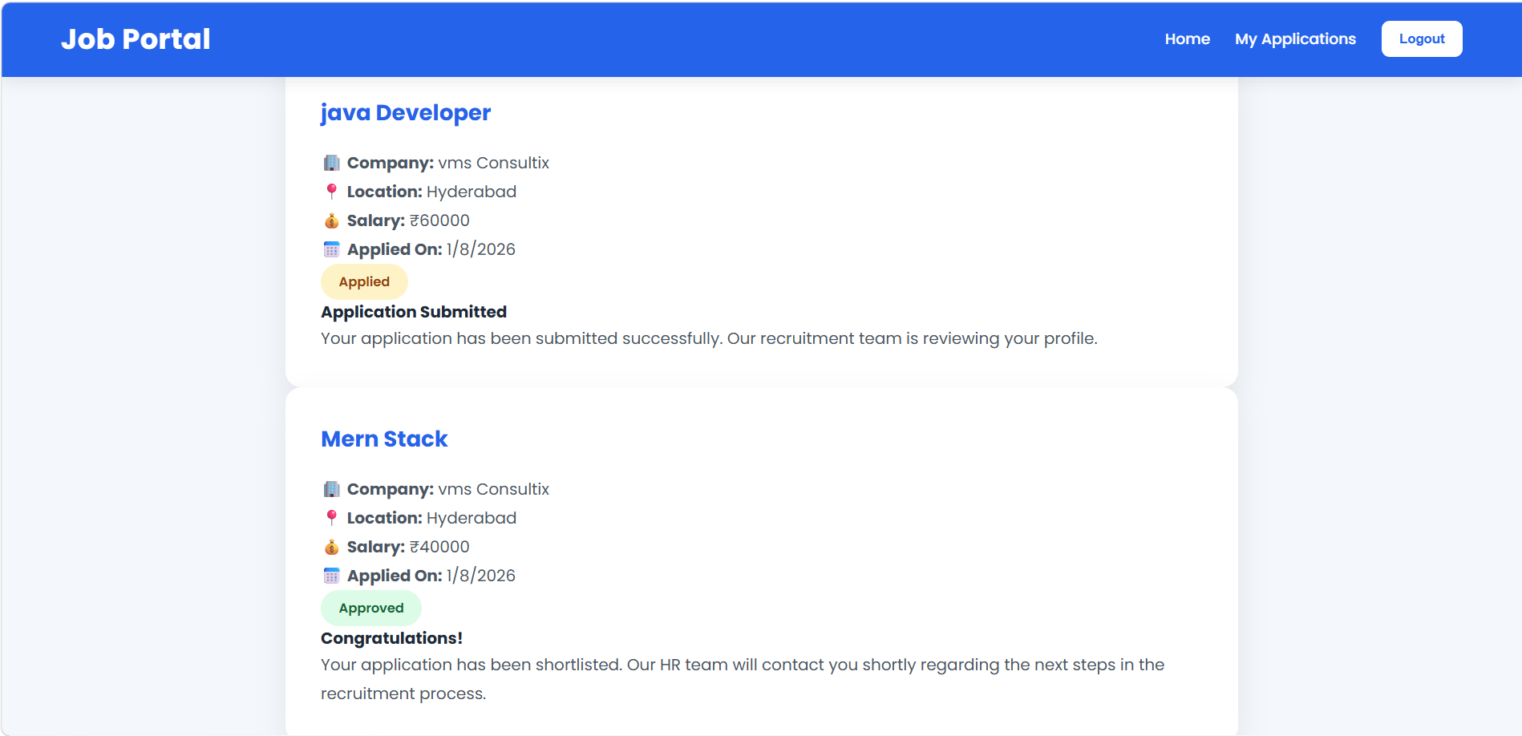Click the money bag icon next to ₹60000

point(331,220)
